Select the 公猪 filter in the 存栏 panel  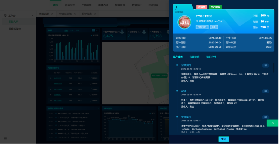coord(72,31)
